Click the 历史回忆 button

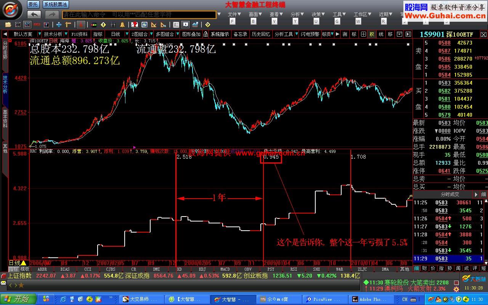point(261,34)
